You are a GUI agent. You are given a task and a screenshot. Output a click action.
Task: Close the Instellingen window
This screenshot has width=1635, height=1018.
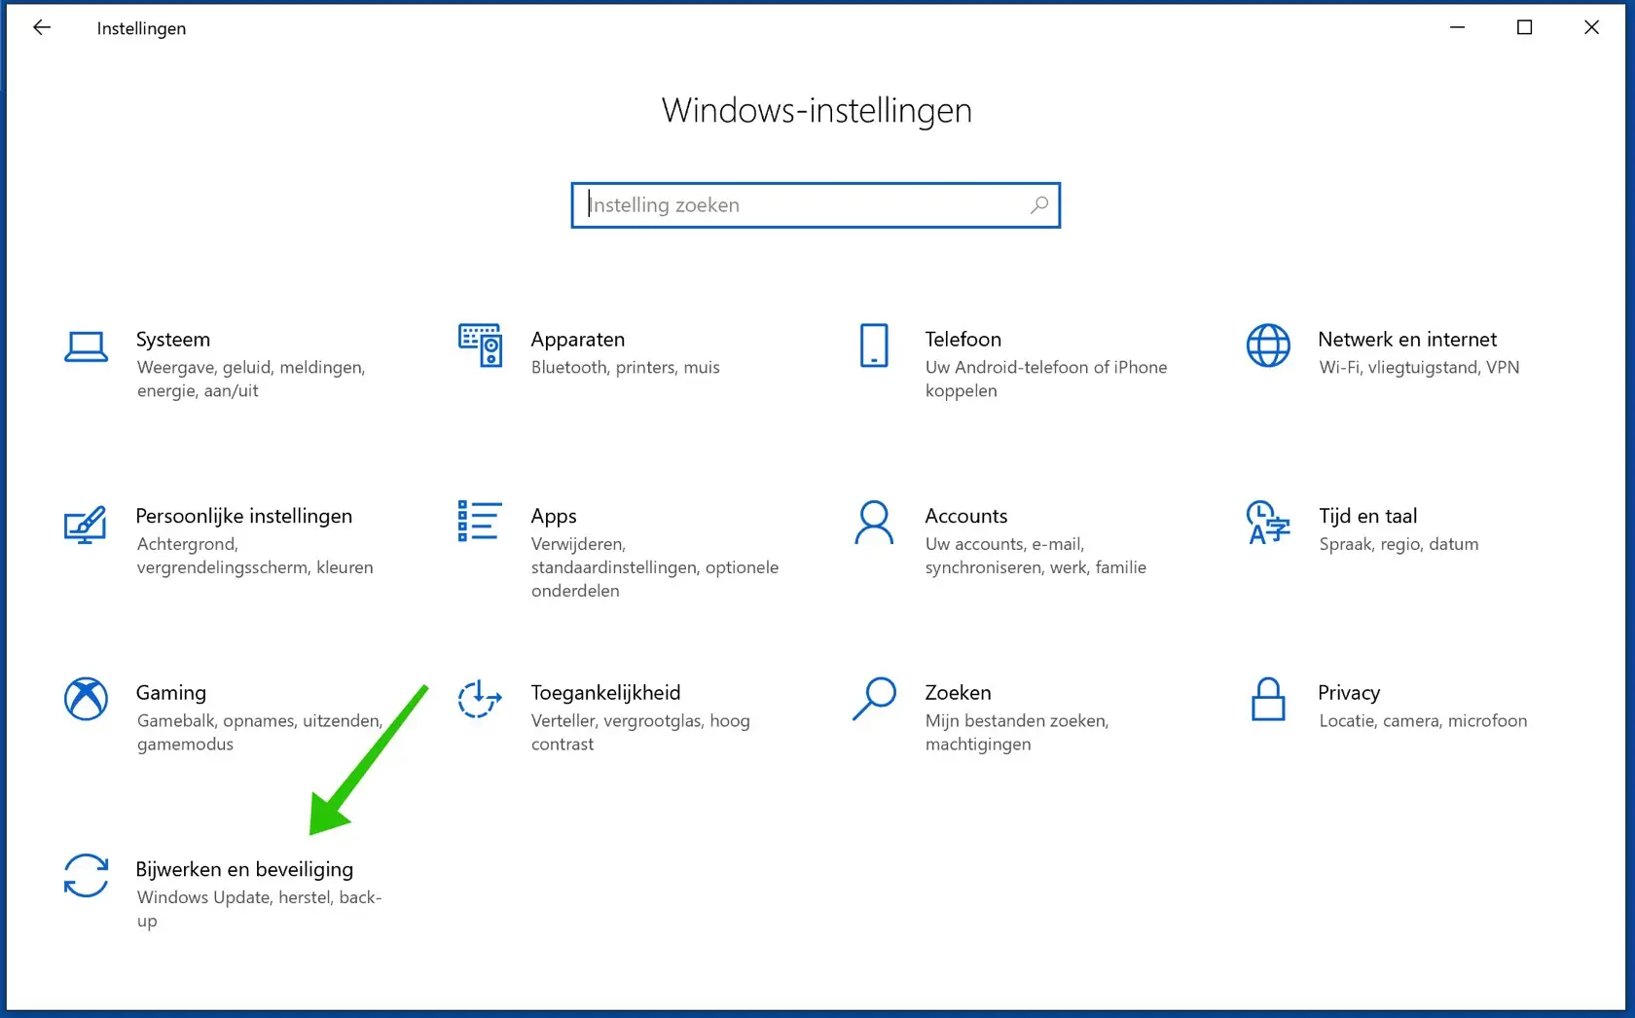click(x=1591, y=27)
